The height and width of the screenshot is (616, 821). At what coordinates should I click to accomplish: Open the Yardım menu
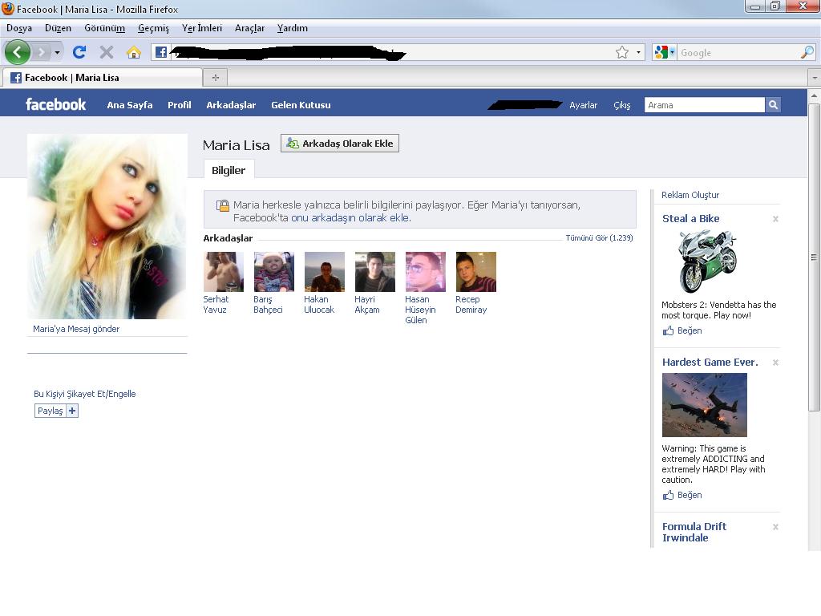tap(292, 28)
